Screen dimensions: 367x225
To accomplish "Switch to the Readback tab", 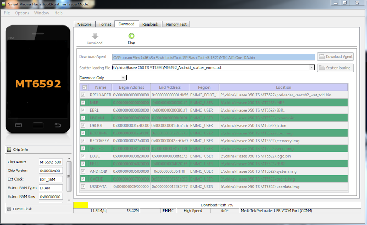I will [x=150, y=24].
